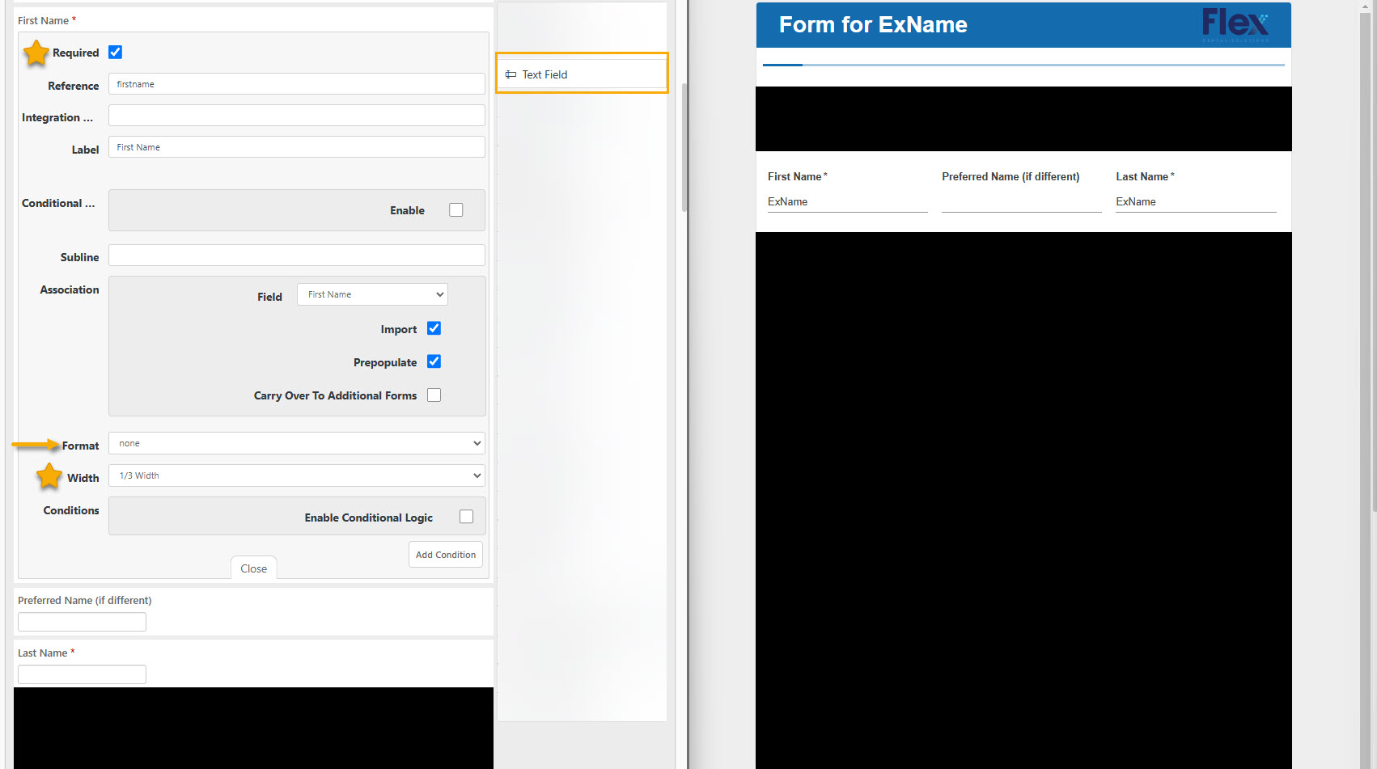Screen dimensions: 1377x769
Task: Click the Flex logo in form header
Action: click(1235, 24)
